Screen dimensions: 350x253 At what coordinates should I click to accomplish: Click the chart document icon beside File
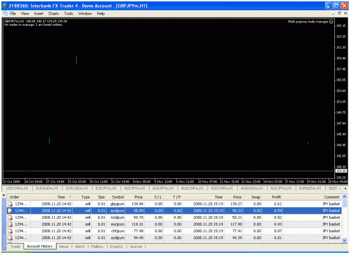click(x=5, y=13)
